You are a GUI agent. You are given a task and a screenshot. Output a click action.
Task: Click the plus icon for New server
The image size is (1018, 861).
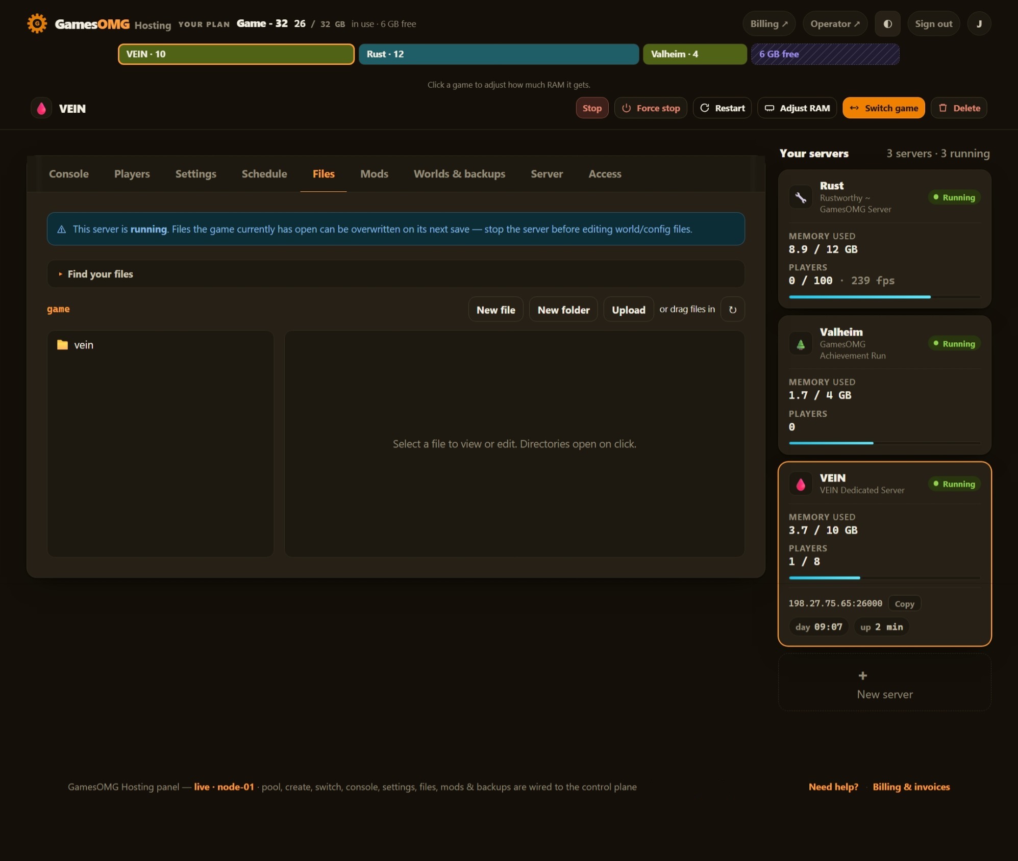pos(862,675)
